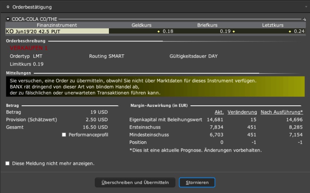Click the Eigenkapital Veränderung value 15
The width and height of the screenshot is (310, 193).
click(253, 120)
